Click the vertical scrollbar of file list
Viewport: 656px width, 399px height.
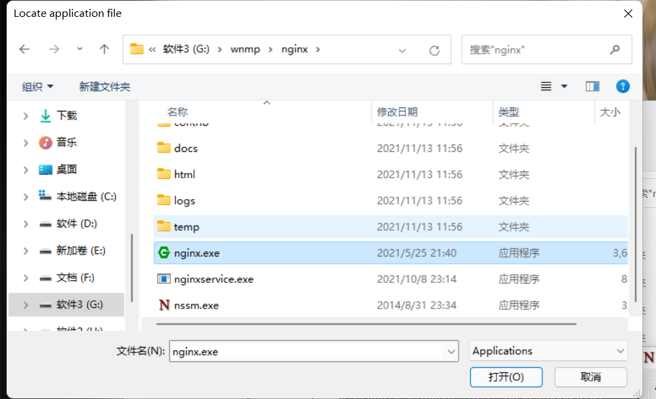[x=636, y=224]
